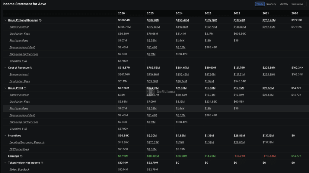The height and width of the screenshot is (173, 309).
Task: Click the 2021 column header
Action: (x=266, y=13)
